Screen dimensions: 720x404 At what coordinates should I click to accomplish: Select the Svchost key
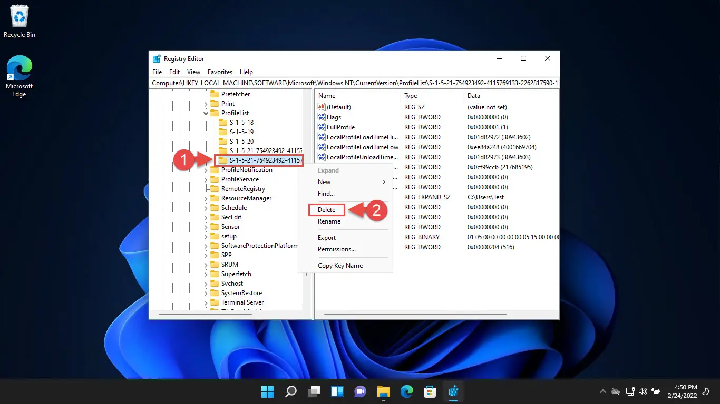coord(232,284)
